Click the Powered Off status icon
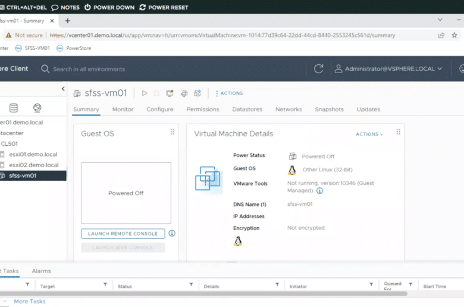 click(x=293, y=156)
